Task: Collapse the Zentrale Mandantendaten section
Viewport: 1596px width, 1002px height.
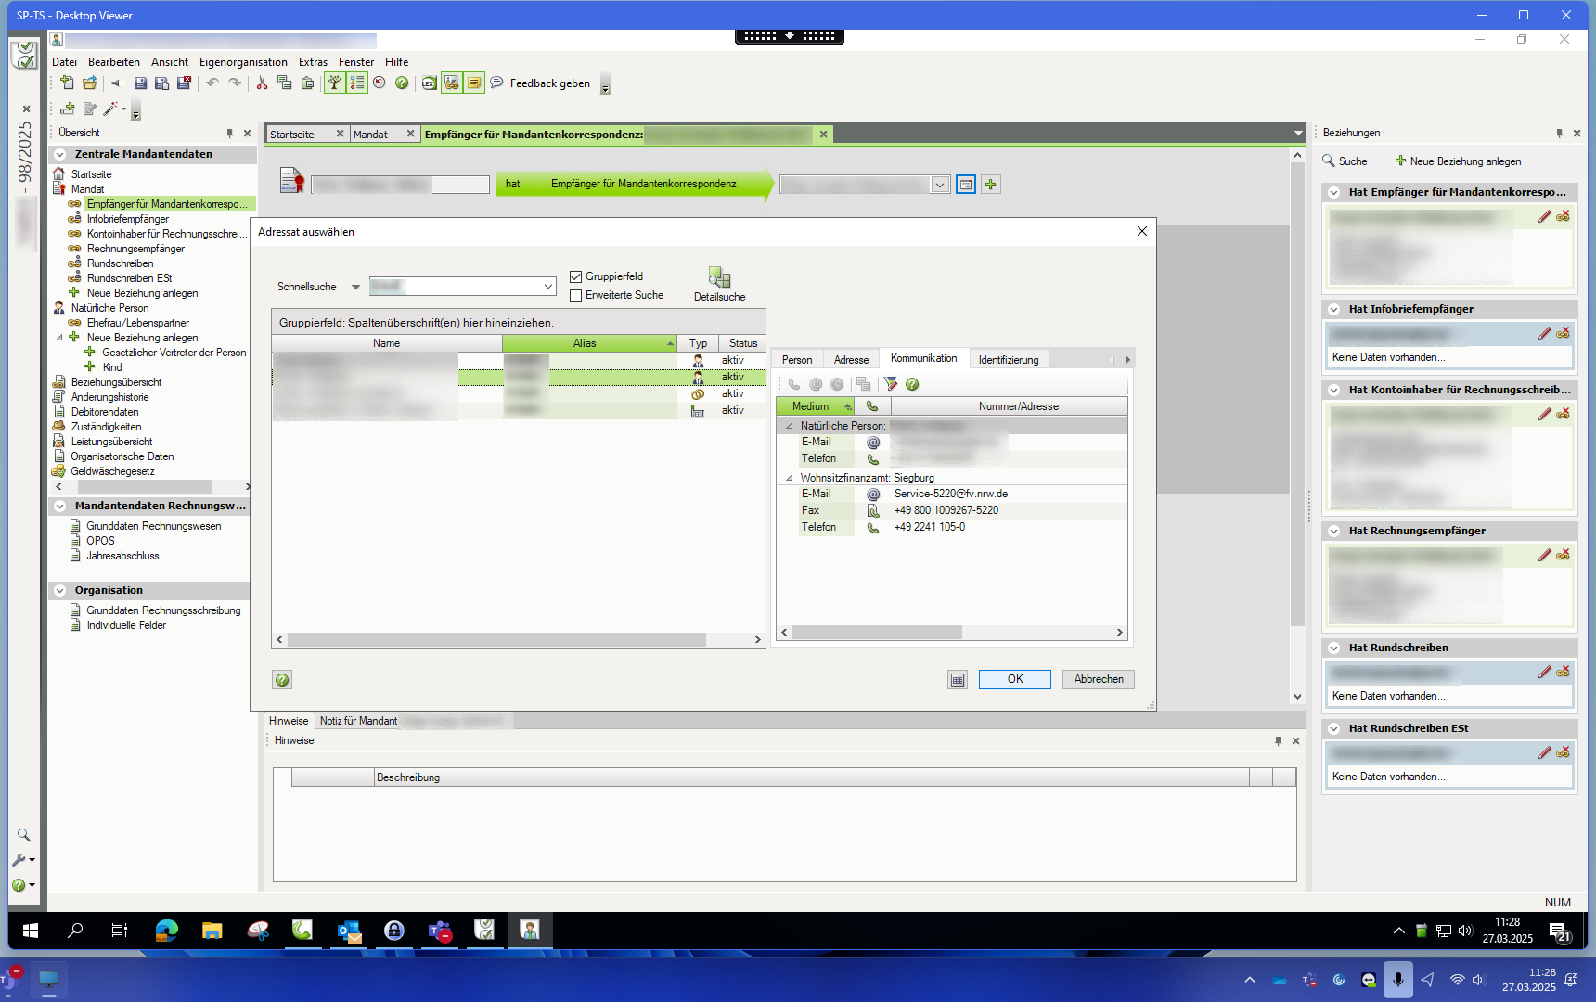Action: [60, 155]
